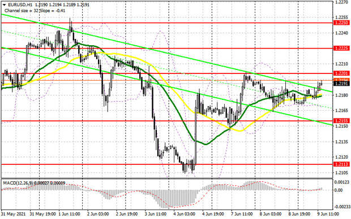Click the 31 May 19:00 time label
This screenshot has width=351, height=219.
pyautogui.click(x=42, y=214)
